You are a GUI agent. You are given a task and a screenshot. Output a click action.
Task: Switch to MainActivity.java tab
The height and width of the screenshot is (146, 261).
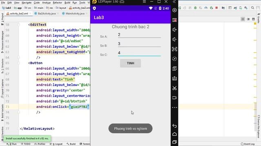tap(75, 13)
